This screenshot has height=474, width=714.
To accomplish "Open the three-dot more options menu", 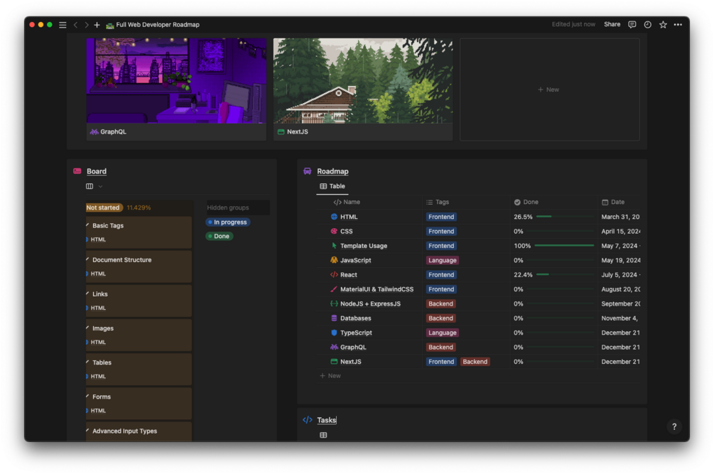I will [x=678, y=25].
